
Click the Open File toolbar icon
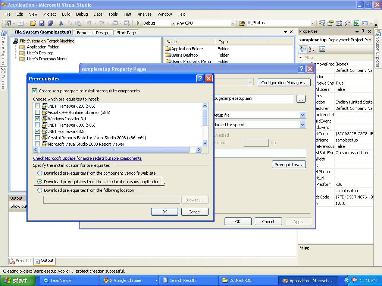pos(33,23)
